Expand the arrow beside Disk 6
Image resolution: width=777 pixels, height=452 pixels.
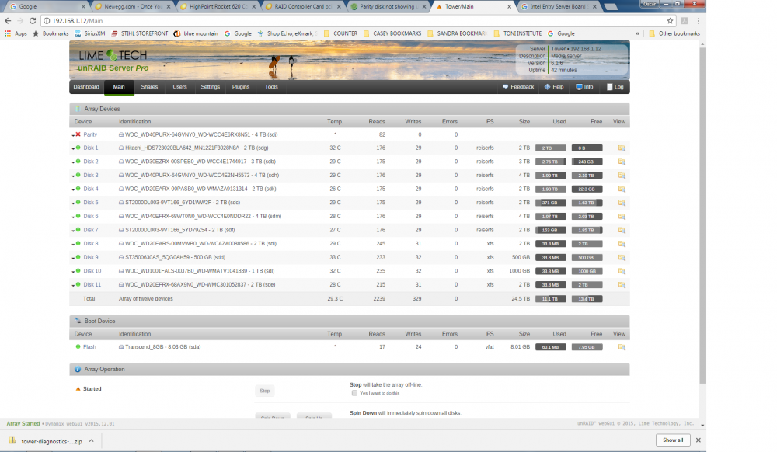point(73,217)
